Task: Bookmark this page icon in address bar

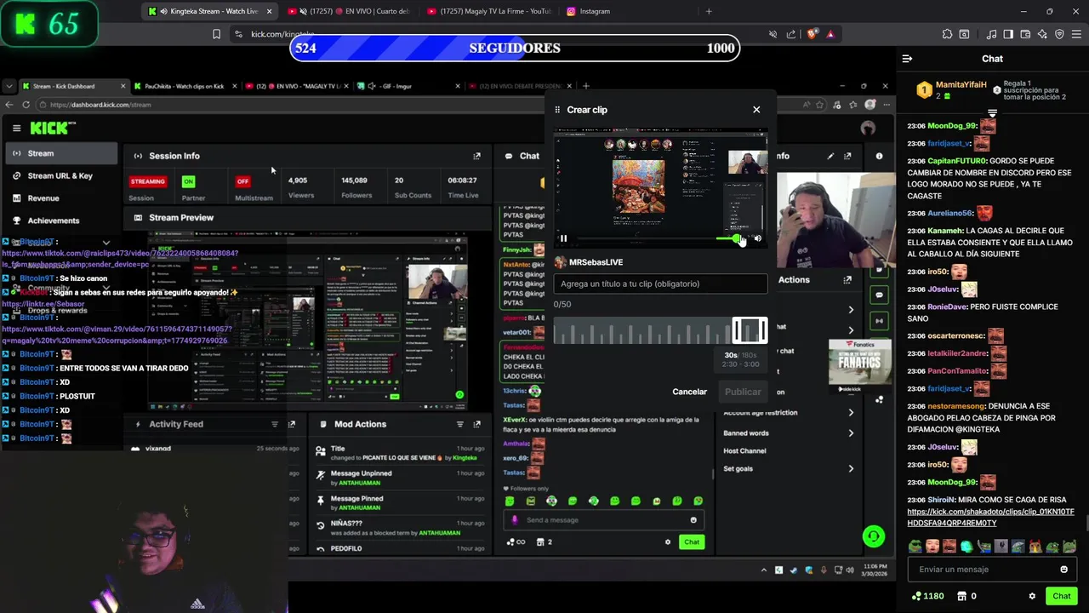Action: tap(216, 34)
